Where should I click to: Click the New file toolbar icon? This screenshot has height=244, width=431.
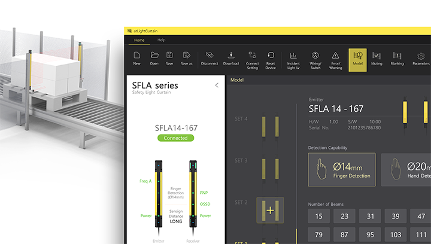(x=136, y=57)
